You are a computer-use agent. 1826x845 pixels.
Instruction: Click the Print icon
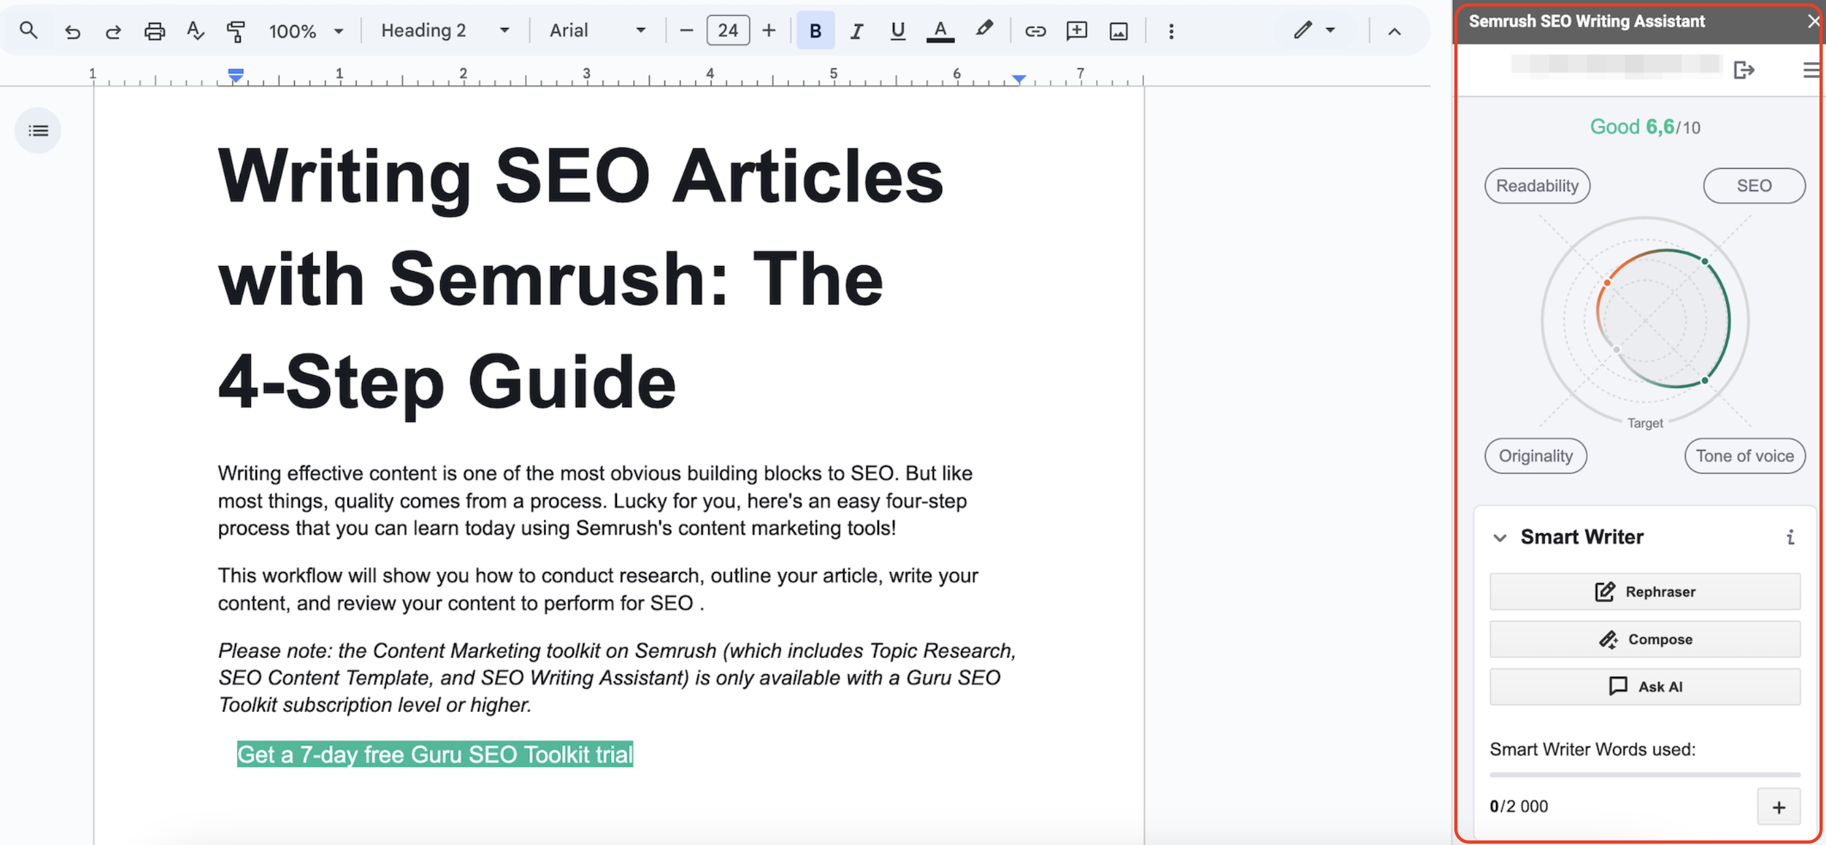click(154, 30)
